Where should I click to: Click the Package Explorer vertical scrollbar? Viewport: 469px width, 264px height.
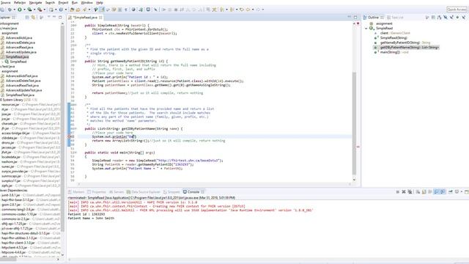62,129
